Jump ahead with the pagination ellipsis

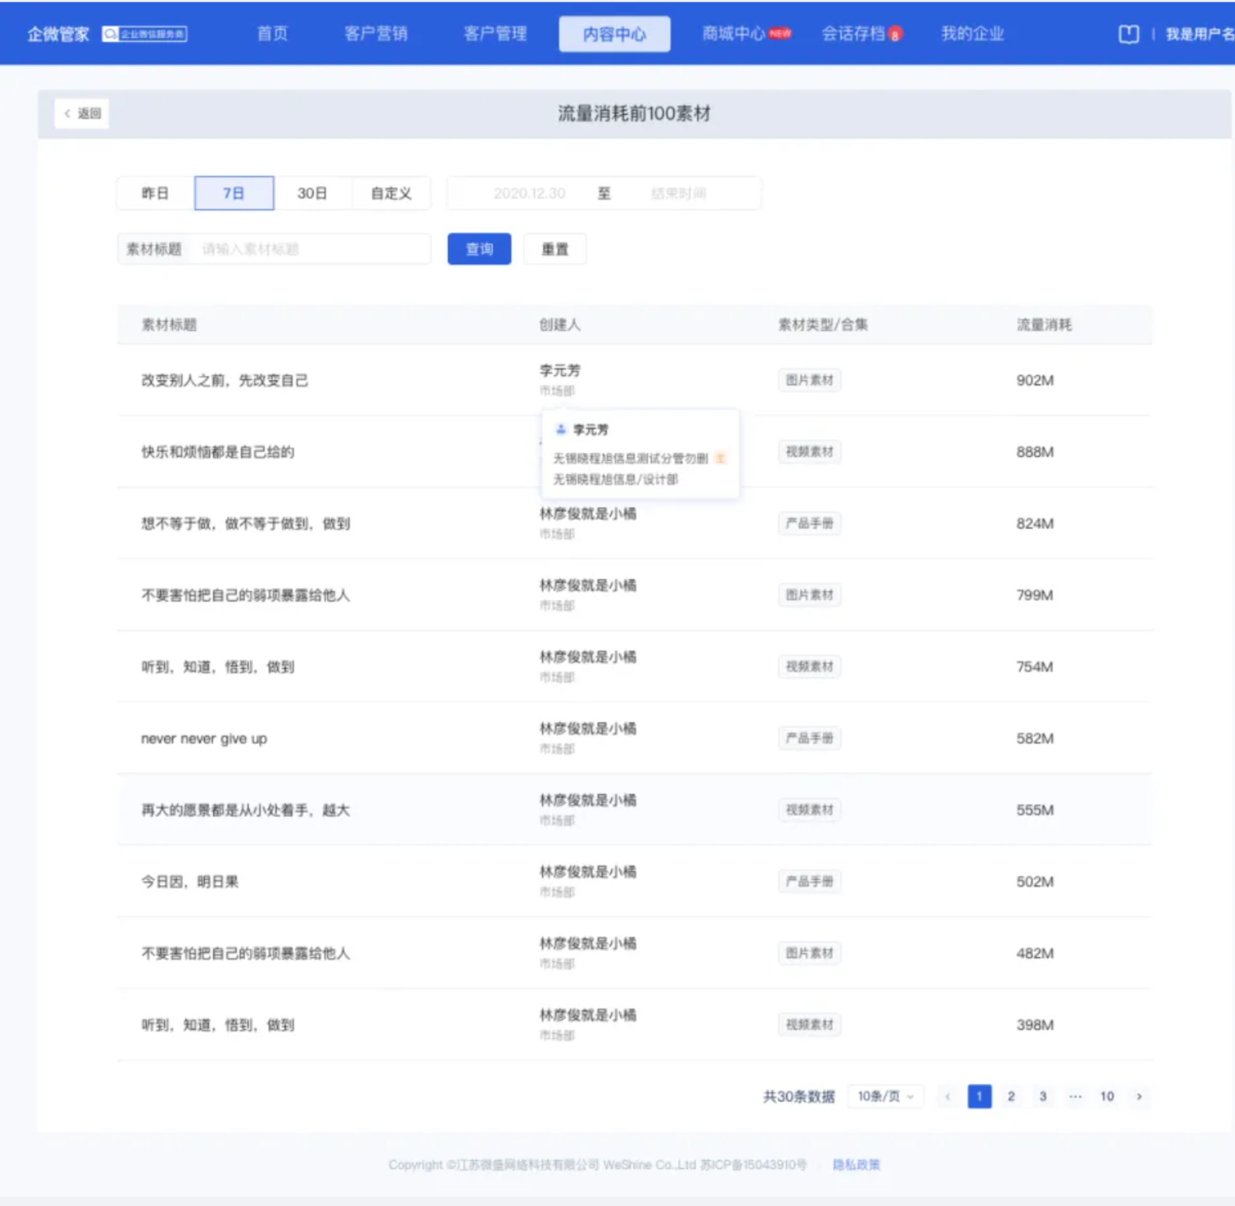tap(1075, 1096)
